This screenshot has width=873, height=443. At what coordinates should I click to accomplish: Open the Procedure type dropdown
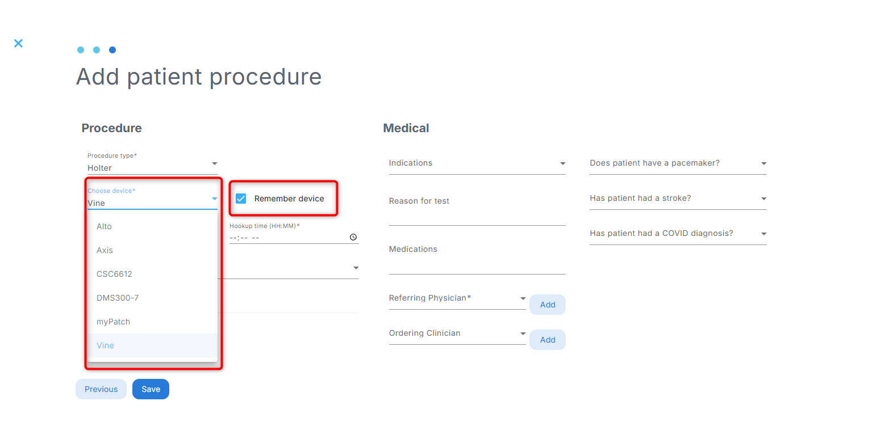152,163
